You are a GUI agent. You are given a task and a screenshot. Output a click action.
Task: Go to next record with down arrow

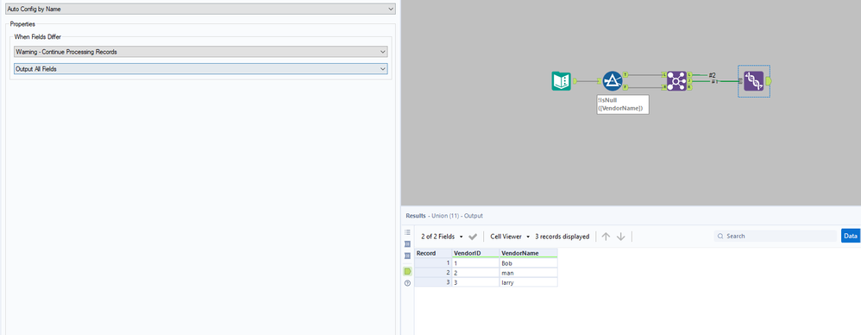click(x=621, y=237)
